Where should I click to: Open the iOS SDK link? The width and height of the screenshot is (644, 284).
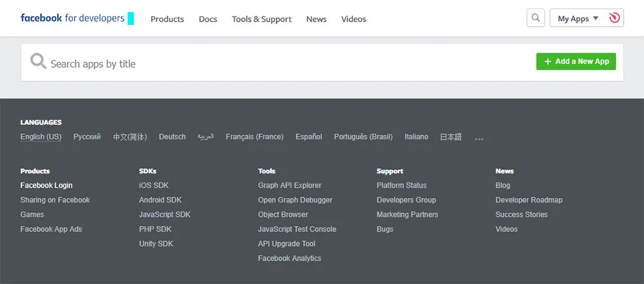pos(154,186)
